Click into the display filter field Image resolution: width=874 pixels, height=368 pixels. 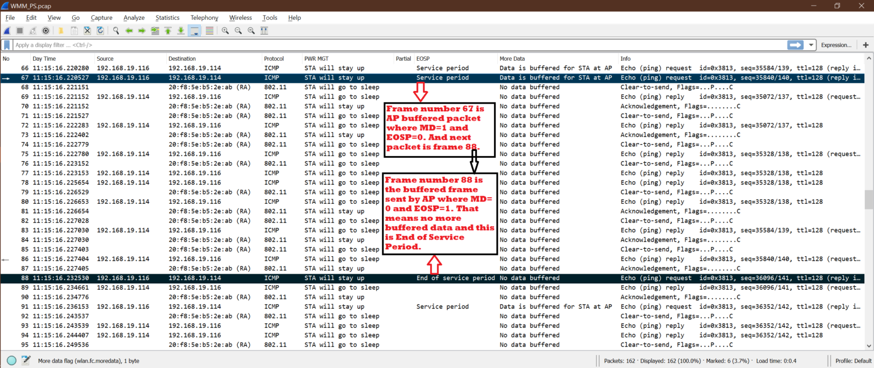[x=398, y=45]
